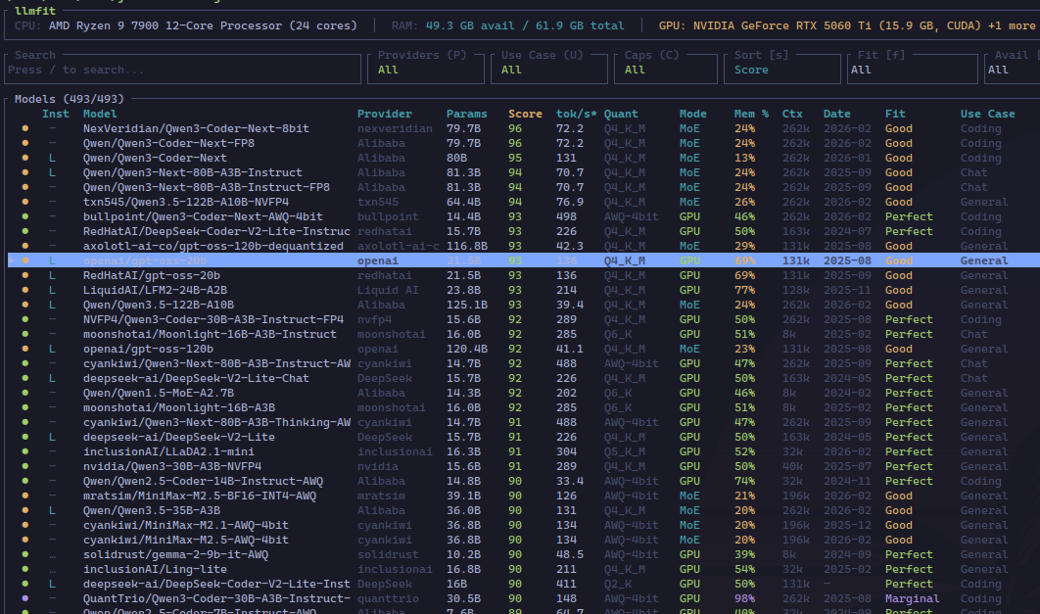Click the orange status dot beside QuantTrio/Qwen3-Coder-30B
Screen dimensions: 1040x614
[27, 598]
